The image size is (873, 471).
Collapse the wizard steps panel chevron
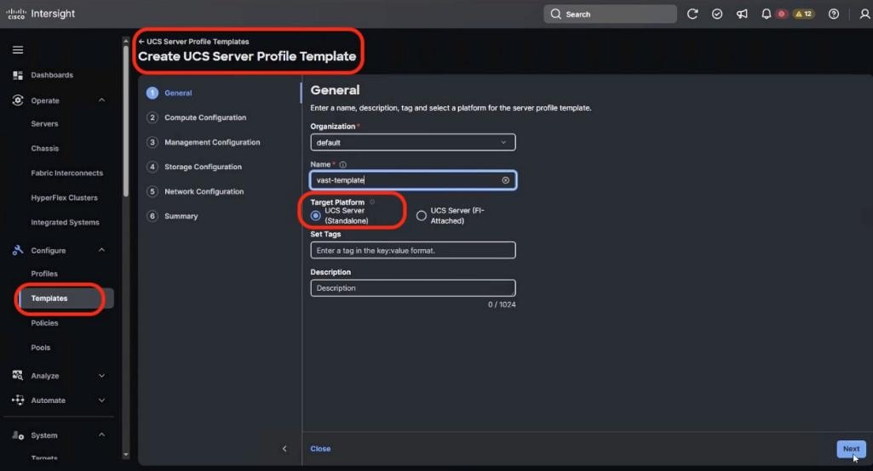[x=284, y=449]
